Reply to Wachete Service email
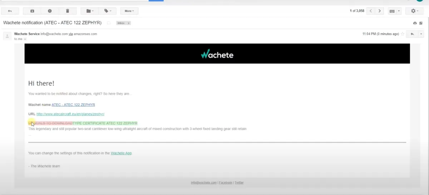Image resolution: width=429 pixels, height=195 pixels. click(412, 34)
